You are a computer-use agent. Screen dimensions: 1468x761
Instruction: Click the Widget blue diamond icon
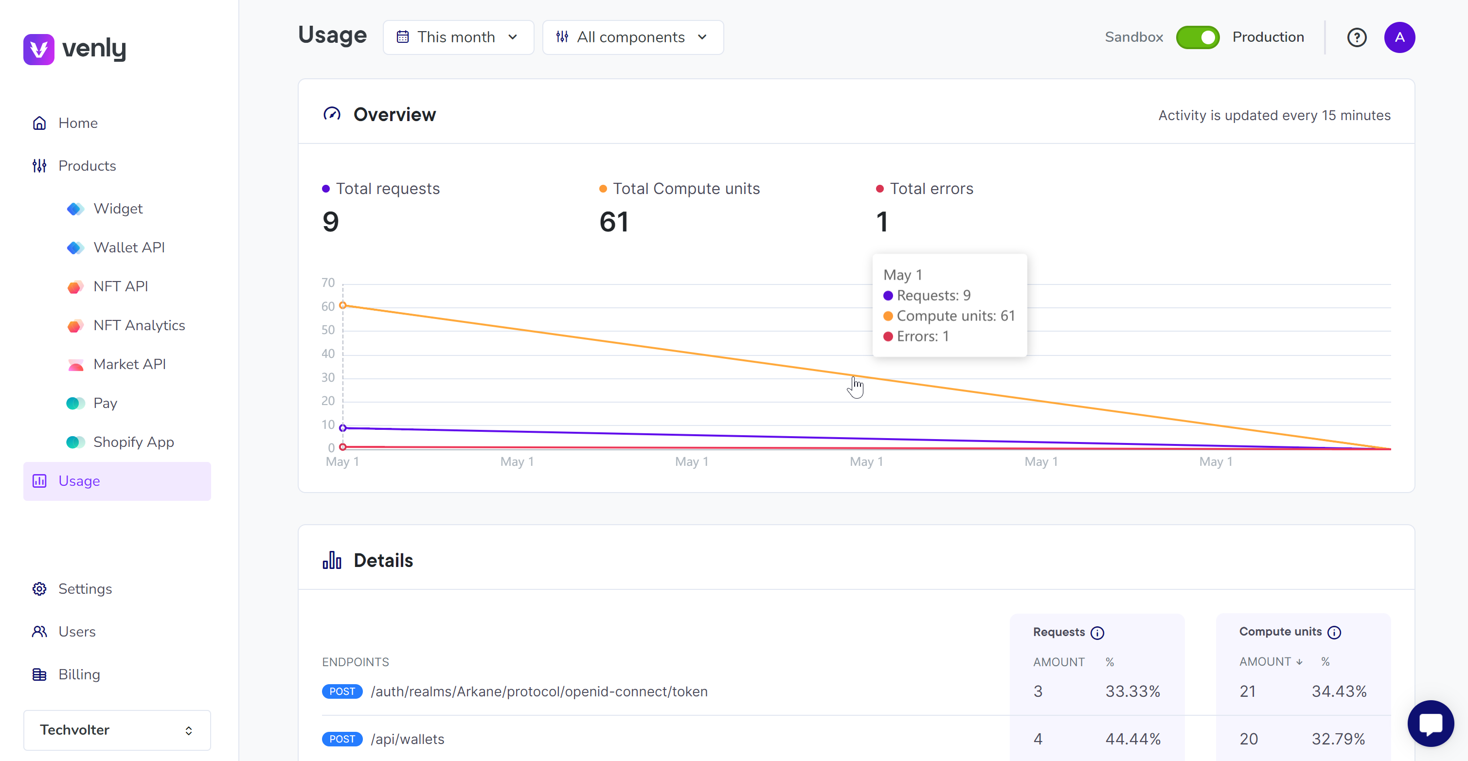click(75, 209)
